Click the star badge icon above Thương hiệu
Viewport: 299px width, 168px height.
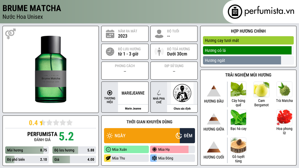[110, 93]
